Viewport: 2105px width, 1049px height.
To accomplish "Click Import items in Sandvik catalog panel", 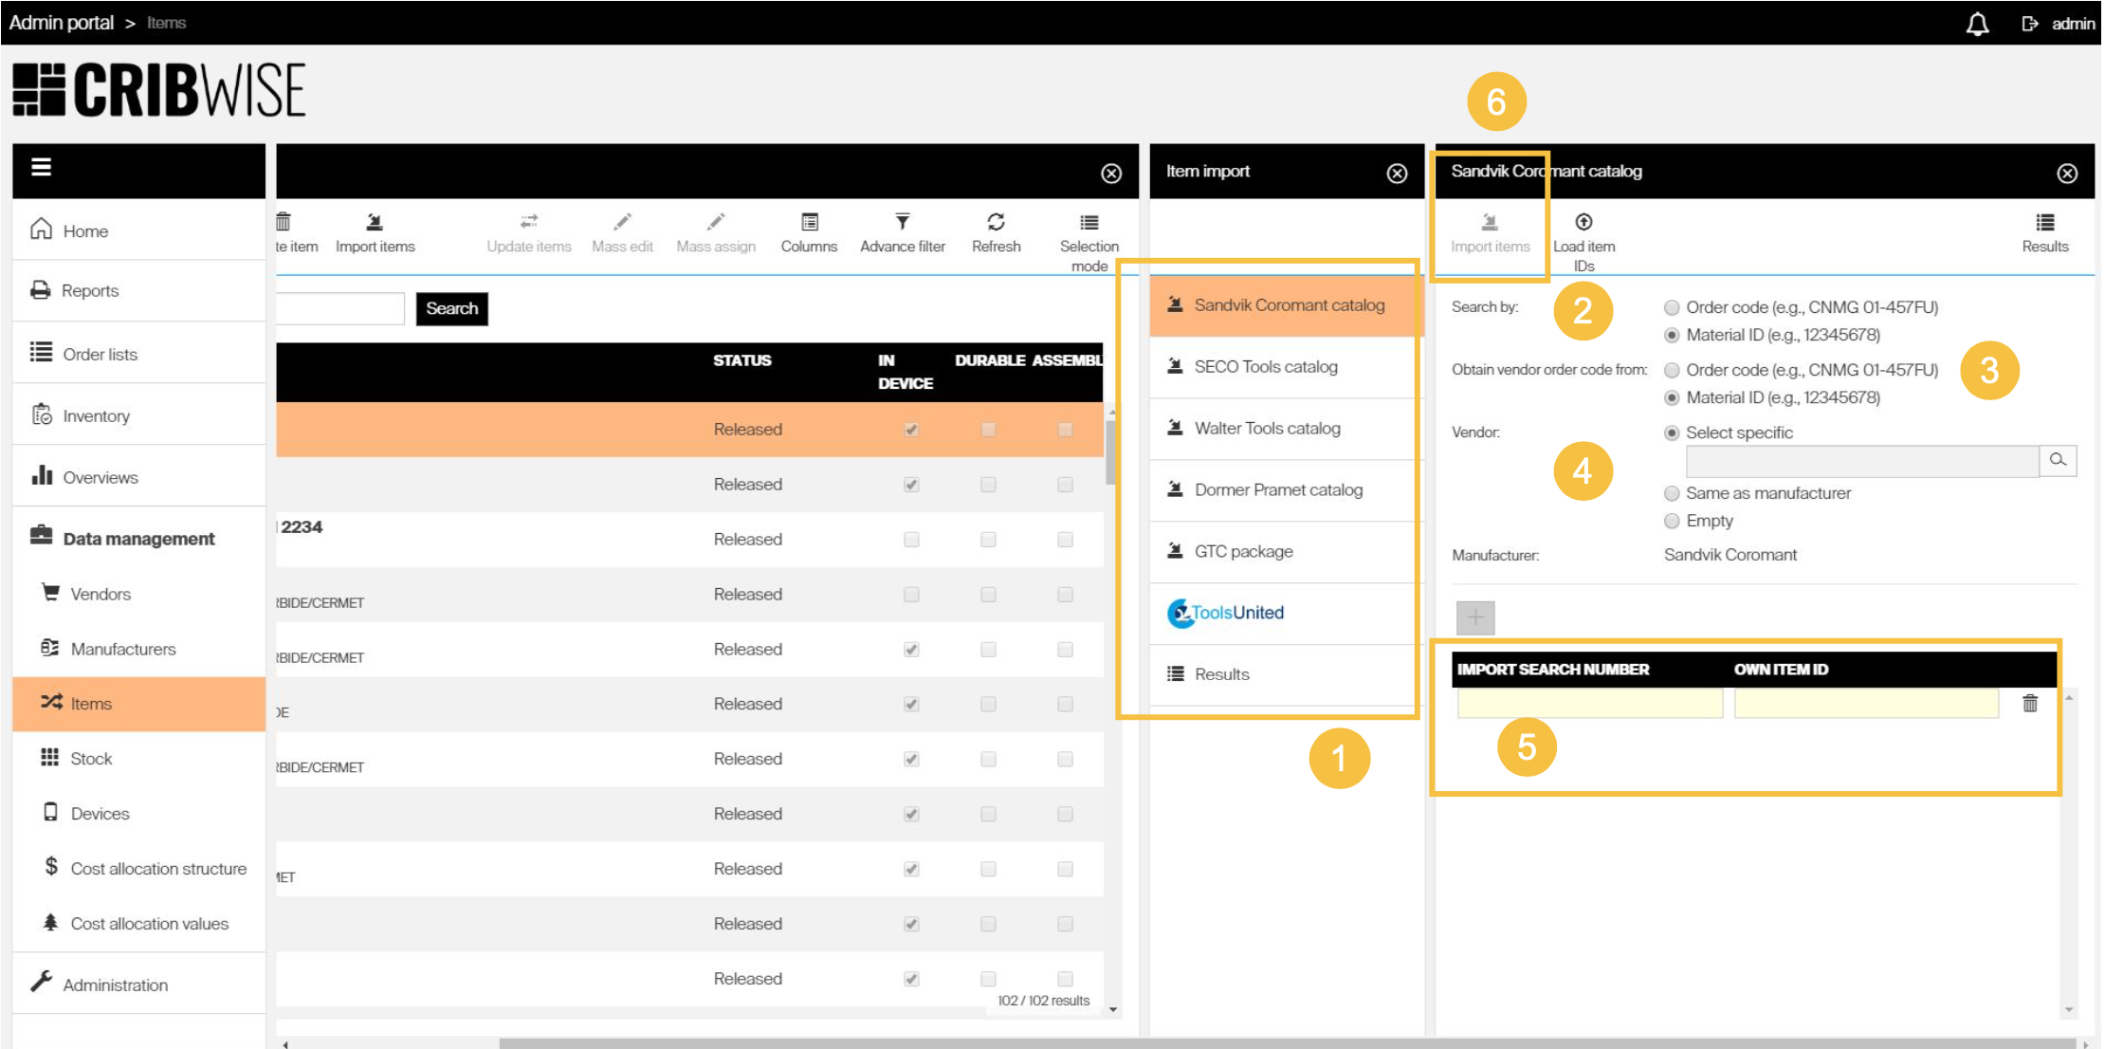I will (1490, 232).
